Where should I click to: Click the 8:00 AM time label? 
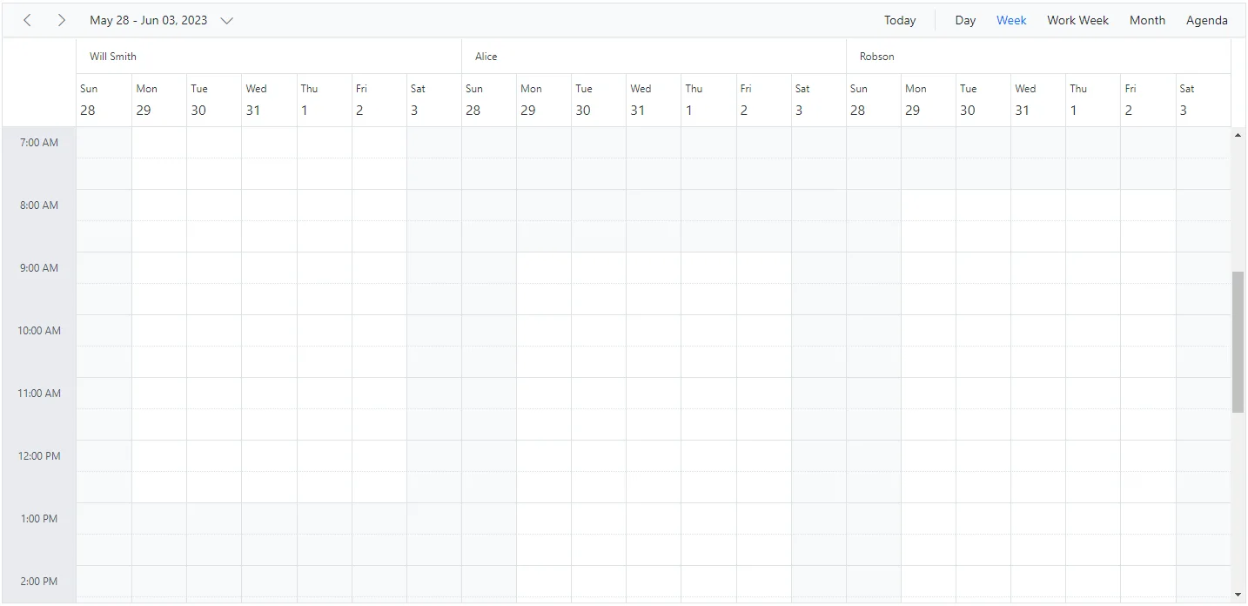[39, 205]
